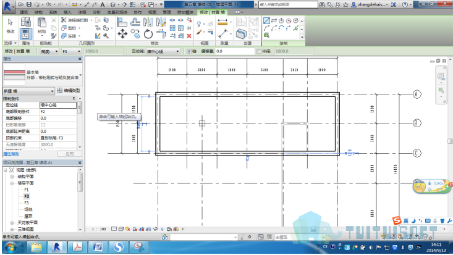Click the Save icon in quick access toolbar
The image size is (453, 255).
(29, 4)
